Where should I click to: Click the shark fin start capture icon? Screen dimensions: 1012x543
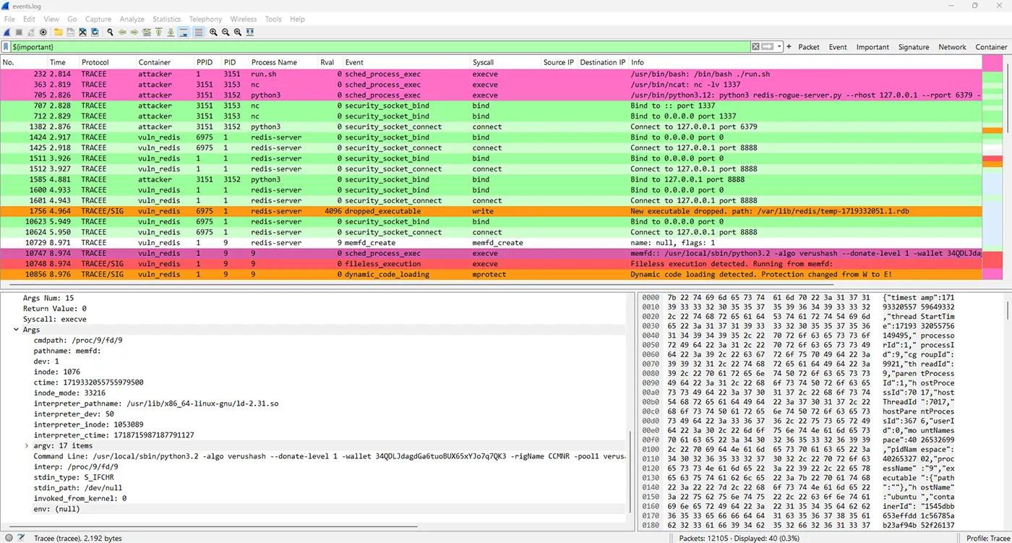tap(7, 33)
